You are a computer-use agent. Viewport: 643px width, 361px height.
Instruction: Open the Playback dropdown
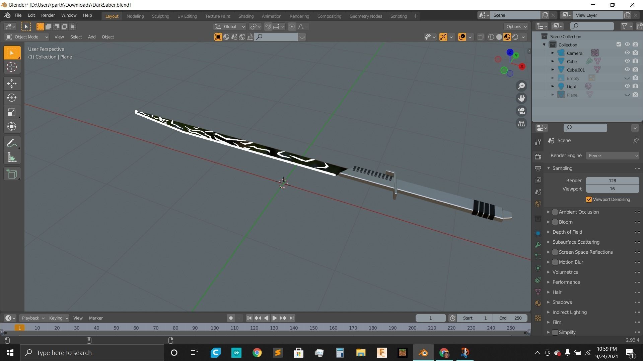pos(33,318)
